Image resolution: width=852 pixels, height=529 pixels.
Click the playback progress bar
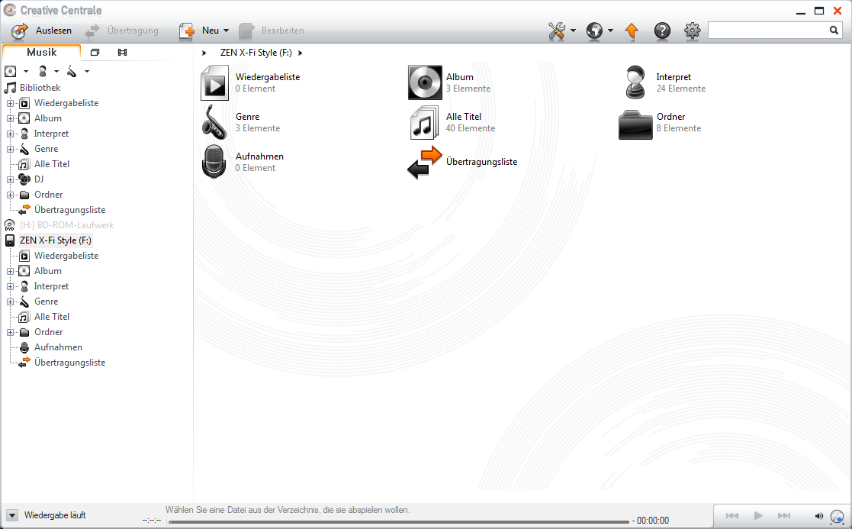pos(398,522)
